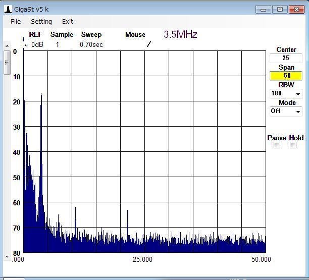
Task: Click the GigaSt application icon in title bar
Action: [8, 9]
